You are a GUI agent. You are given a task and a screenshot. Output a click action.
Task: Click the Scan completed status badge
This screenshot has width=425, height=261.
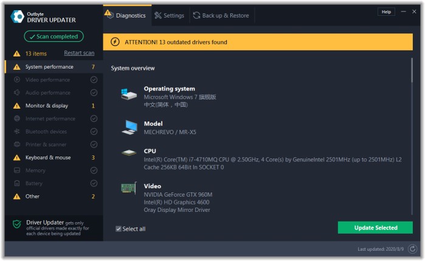pos(54,36)
